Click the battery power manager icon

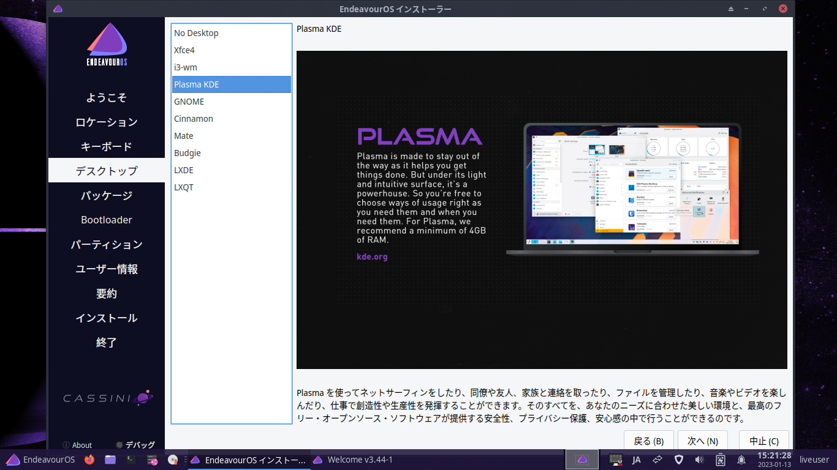[x=721, y=460]
